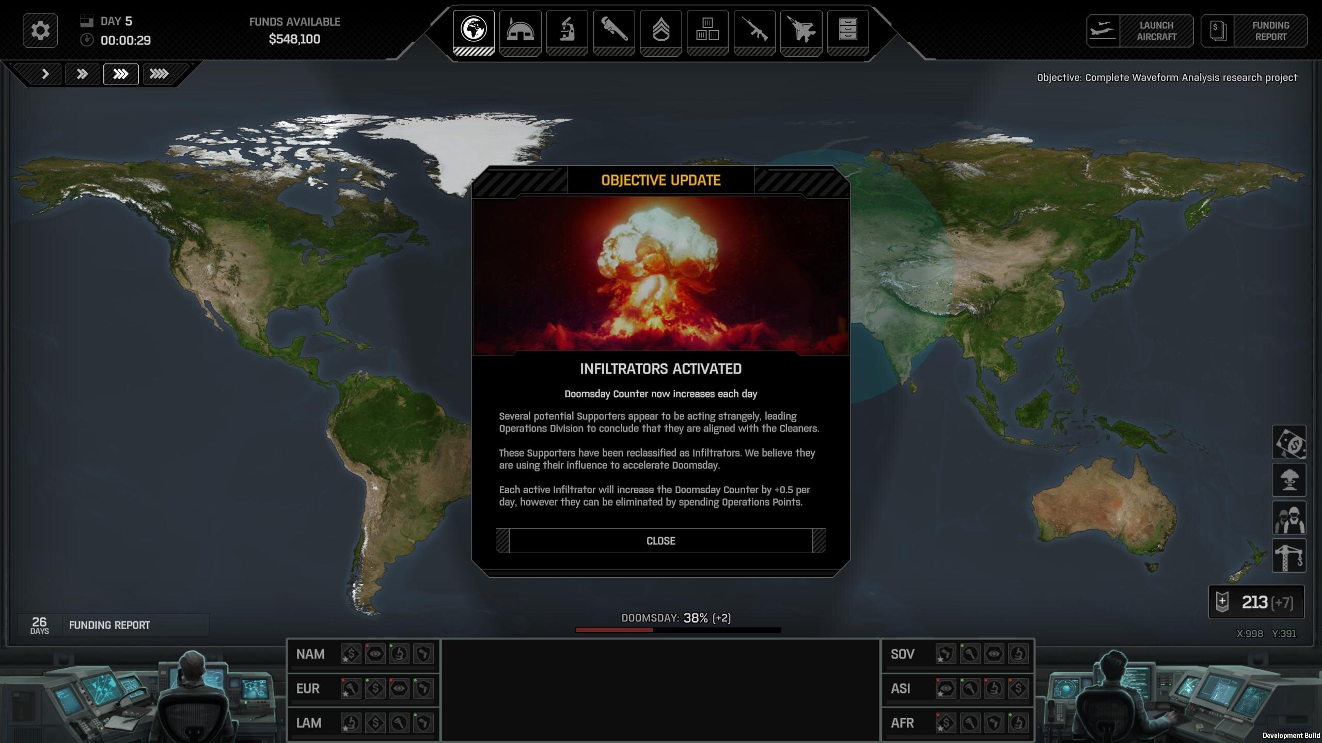Expand the SOV region panel
Image resolution: width=1322 pixels, height=743 pixels.
point(903,654)
